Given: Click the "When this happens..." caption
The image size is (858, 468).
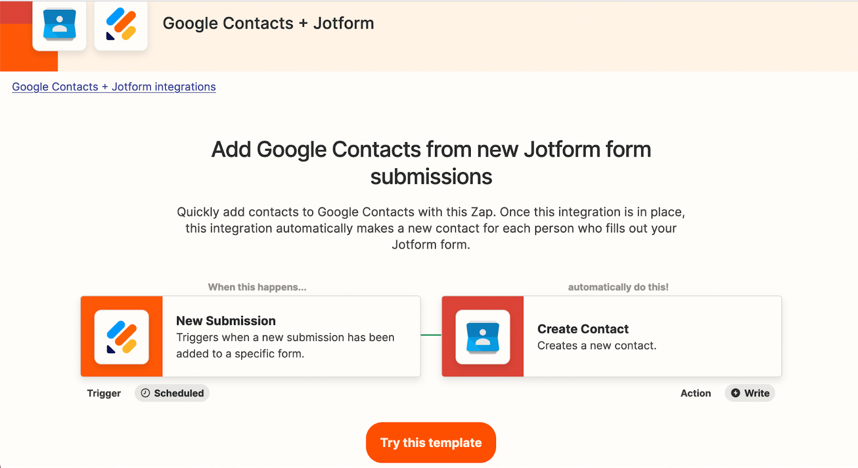Looking at the screenshot, I should (257, 287).
